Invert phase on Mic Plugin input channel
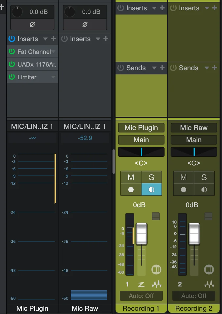Screen dimensions: 222x314 [x=32, y=25]
